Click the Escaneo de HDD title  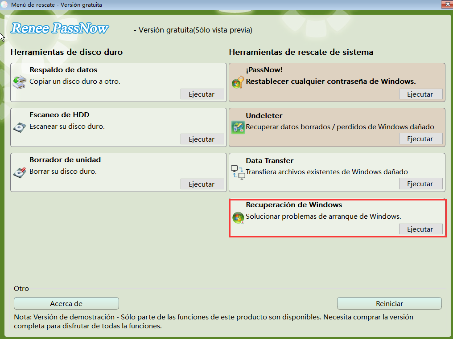(x=59, y=115)
